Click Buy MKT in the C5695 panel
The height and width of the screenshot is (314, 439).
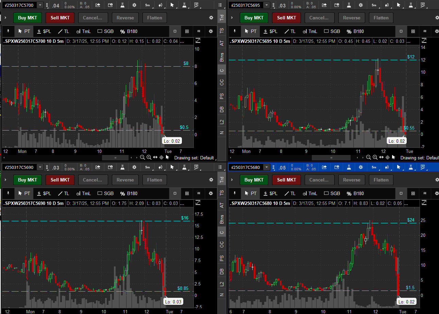coord(254,18)
